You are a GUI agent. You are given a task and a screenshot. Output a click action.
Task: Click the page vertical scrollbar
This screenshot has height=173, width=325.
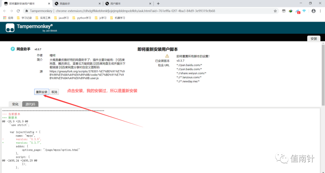323,75
